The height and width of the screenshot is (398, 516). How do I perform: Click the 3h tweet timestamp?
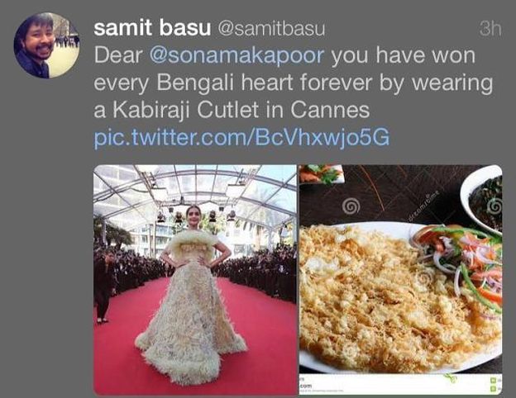(x=490, y=28)
